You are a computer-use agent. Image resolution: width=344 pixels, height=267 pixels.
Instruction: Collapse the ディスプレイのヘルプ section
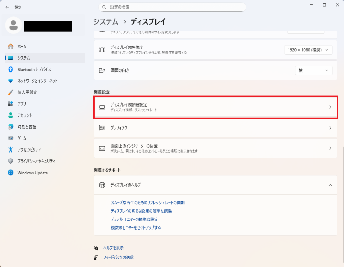click(x=331, y=185)
